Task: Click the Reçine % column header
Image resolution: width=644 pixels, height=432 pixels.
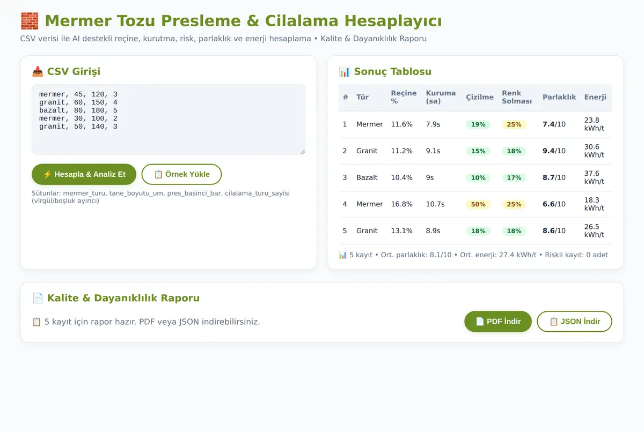Action: [404, 97]
